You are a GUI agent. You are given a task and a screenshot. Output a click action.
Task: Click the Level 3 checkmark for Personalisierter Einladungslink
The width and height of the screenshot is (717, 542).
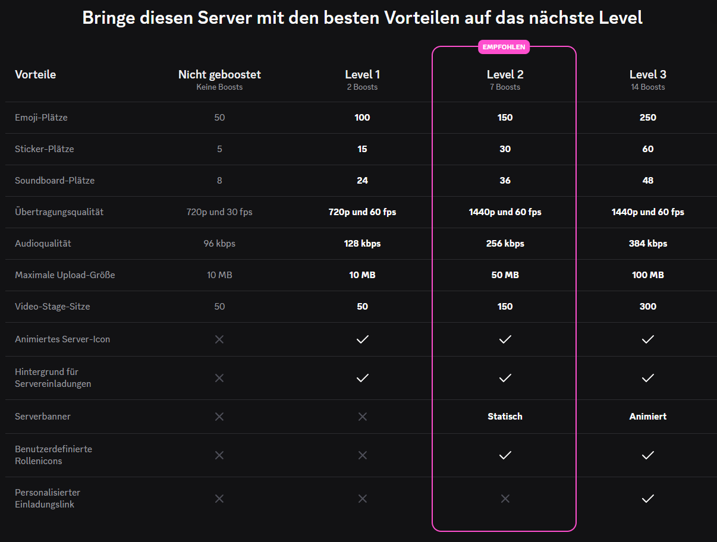[648, 499]
